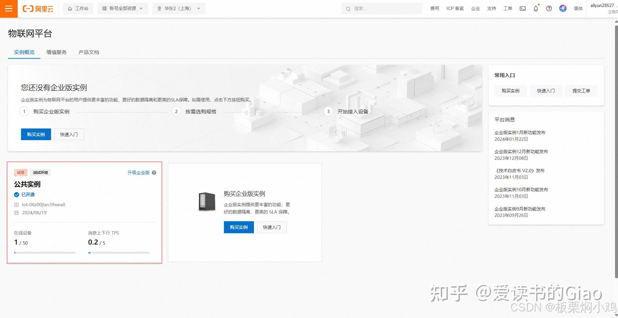Go to the 工作台 workbench
618x318 pixels.
(78, 9)
